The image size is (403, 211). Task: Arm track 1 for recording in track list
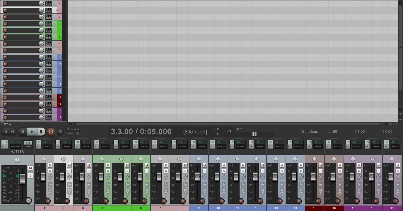coord(5,3)
